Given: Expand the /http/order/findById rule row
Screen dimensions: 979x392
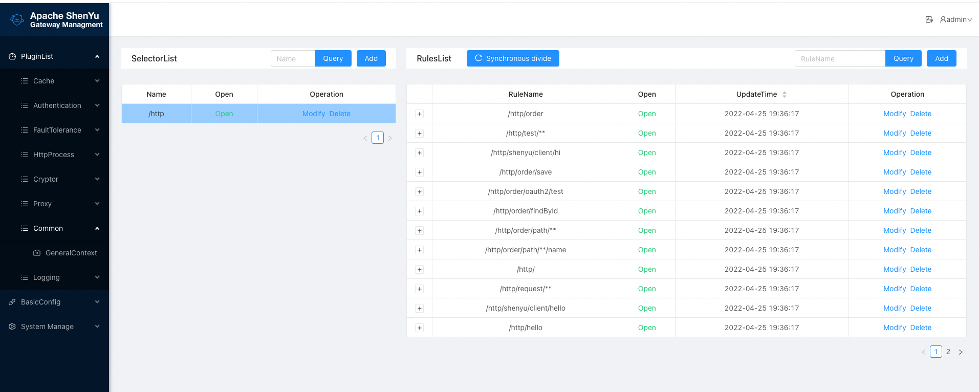Looking at the screenshot, I should pyautogui.click(x=419, y=211).
